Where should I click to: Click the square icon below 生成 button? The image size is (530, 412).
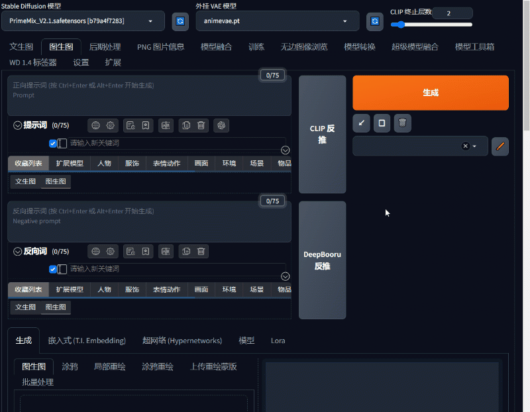point(382,123)
